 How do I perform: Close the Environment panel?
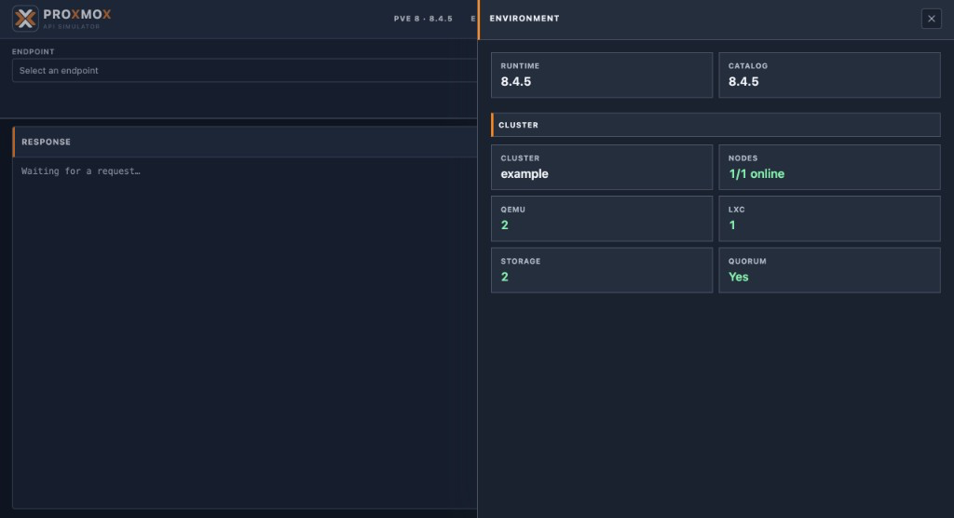tap(931, 19)
